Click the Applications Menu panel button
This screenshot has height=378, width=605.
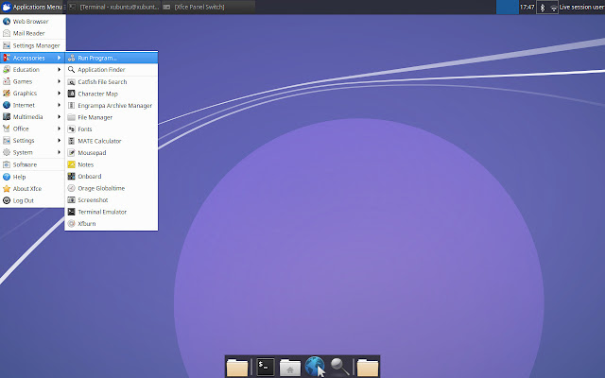pos(33,7)
